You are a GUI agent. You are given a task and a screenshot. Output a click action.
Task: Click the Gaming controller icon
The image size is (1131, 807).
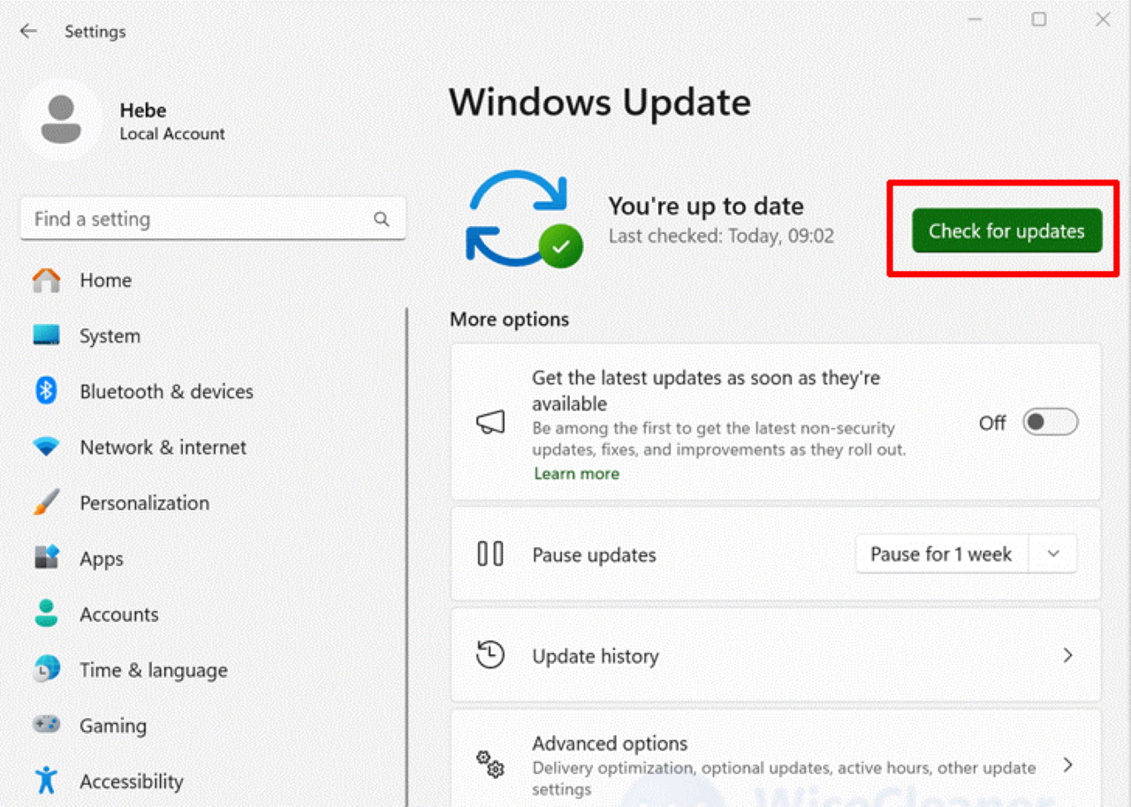click(46, 725)
